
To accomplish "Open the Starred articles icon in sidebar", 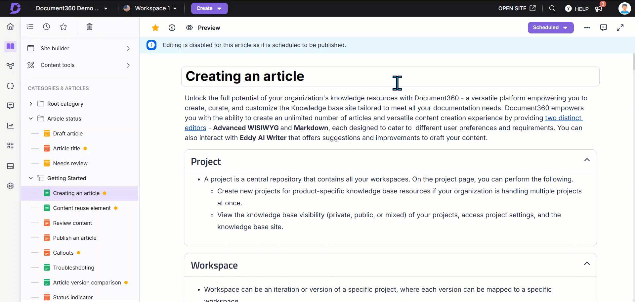I will pos(63,27).
